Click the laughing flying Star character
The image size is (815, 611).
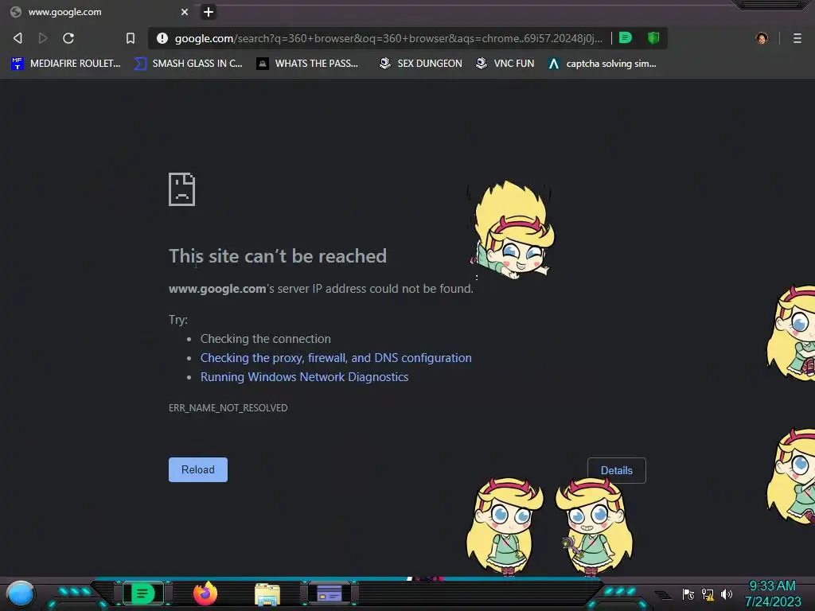point(512,230)
